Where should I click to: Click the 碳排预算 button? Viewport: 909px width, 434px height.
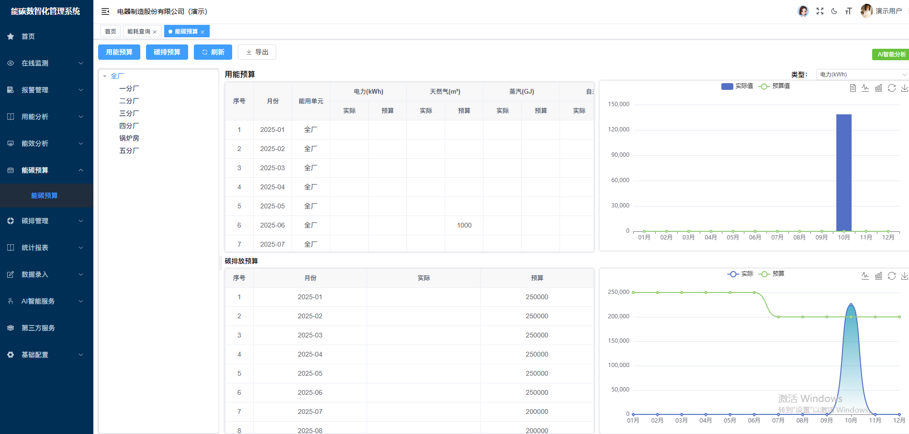(x=167, y=52)
